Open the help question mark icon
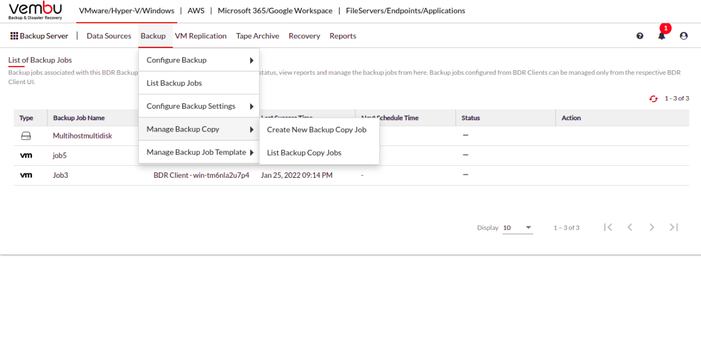 pos(640,35)
